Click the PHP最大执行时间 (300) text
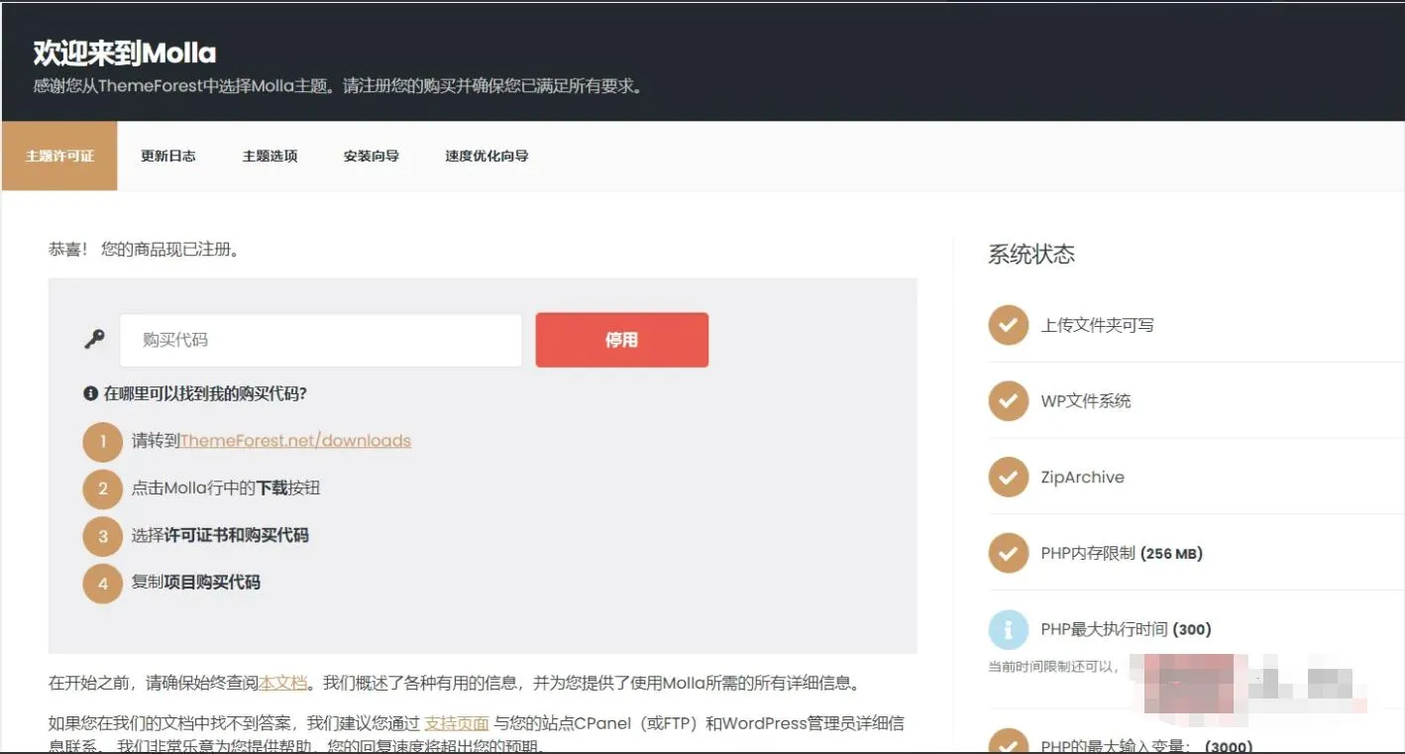 click(x=1126, y=629)
